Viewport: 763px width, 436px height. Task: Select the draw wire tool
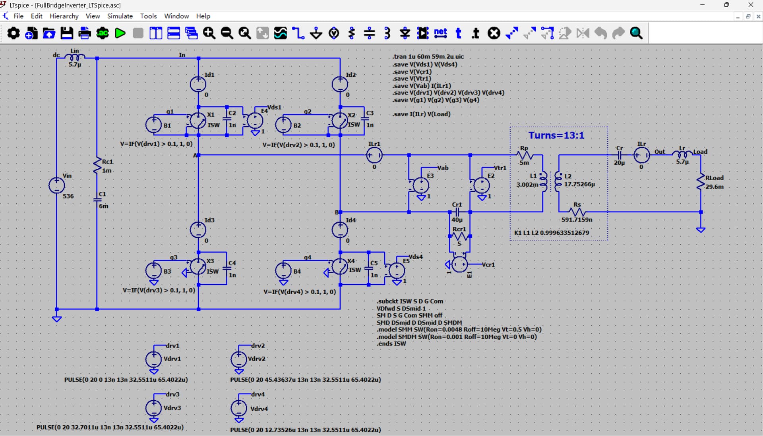point(298,33)
